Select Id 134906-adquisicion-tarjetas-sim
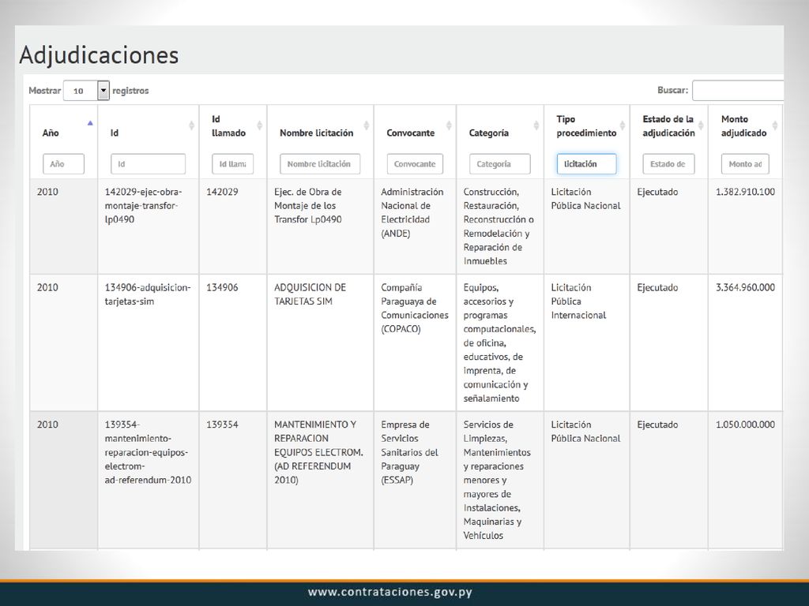The width and height of the screenshot is (809, 606). (148, 294)
